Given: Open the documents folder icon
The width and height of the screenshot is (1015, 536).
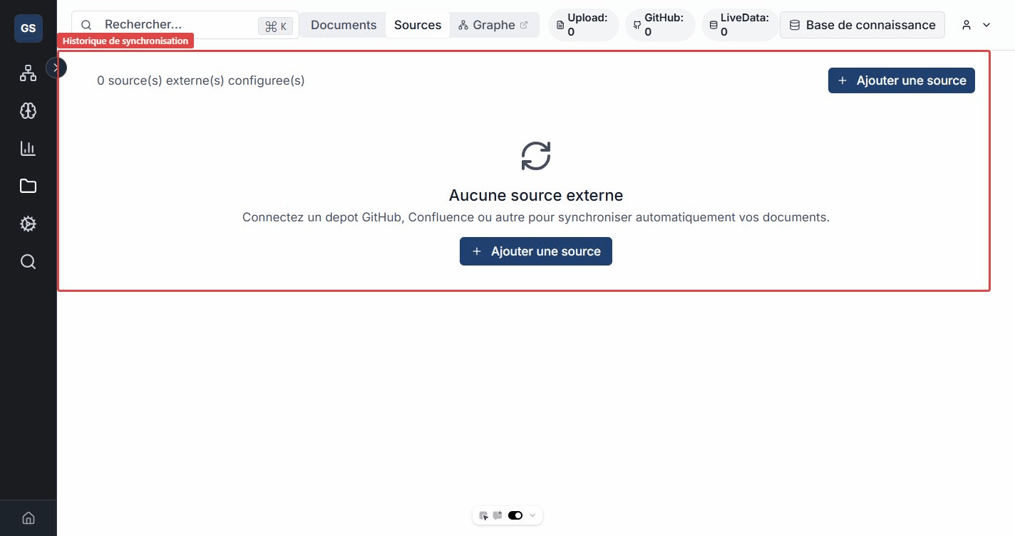Looking at the screenshot, I should (28, 186).
